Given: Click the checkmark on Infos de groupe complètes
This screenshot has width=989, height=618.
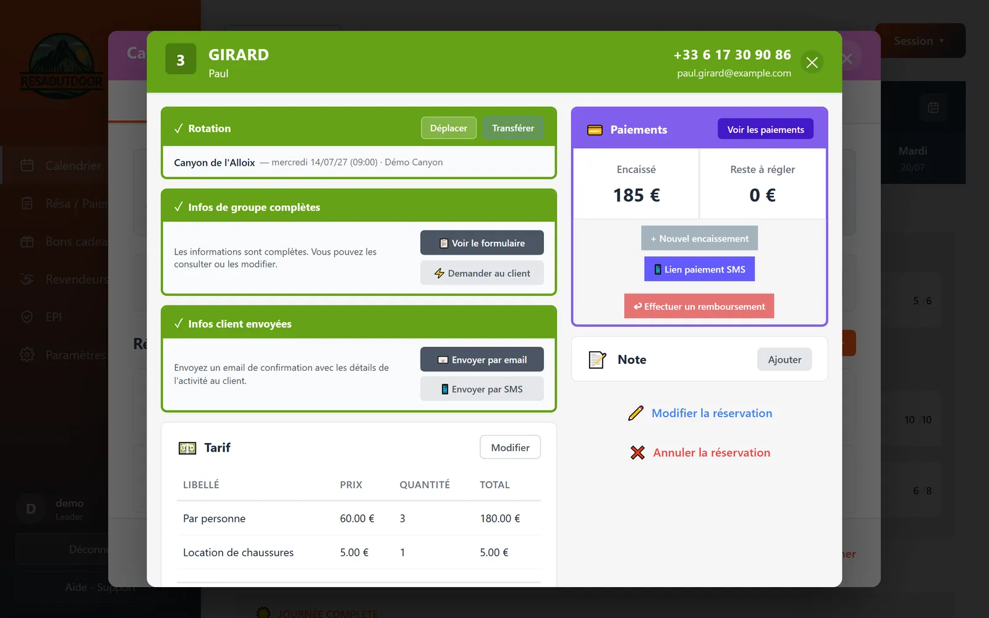Looking at the screenshot, I should pyautogui.click(x=179, y=207).
